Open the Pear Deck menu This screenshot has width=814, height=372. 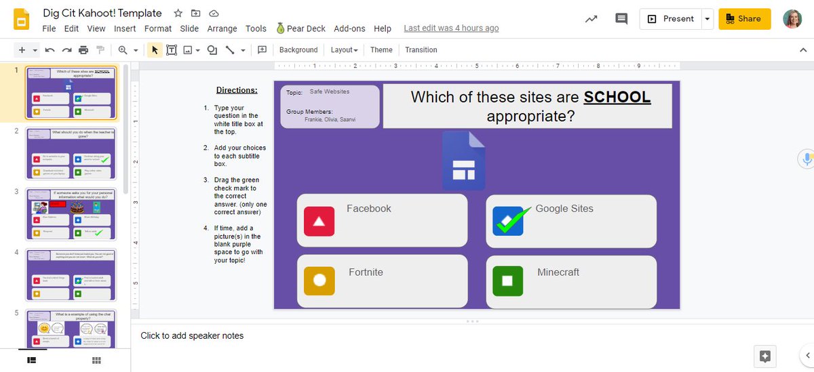[x=300, y=28]
